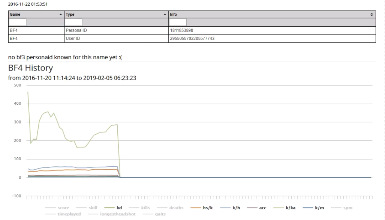
Task: Sort table by Info column header
Action: [272, 15]
